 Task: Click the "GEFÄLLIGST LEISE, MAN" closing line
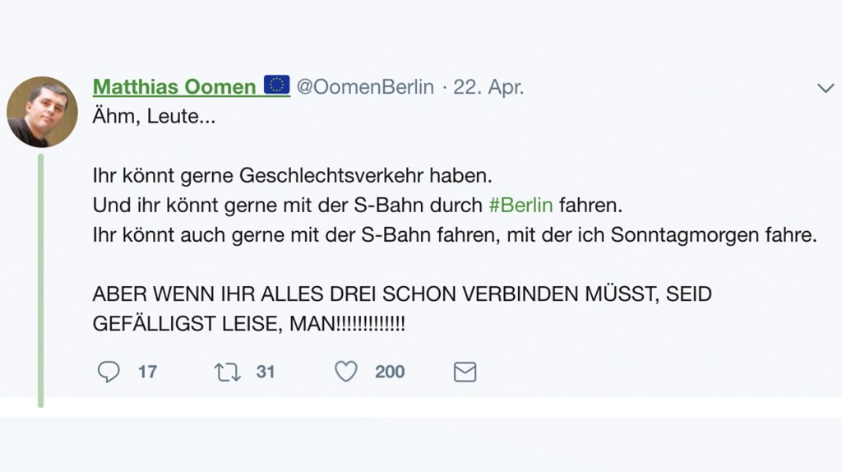click(249, 323)
